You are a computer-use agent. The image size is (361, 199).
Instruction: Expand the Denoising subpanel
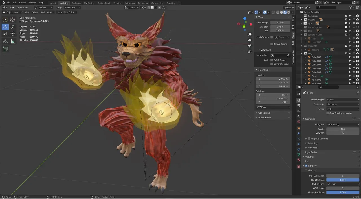312,143
